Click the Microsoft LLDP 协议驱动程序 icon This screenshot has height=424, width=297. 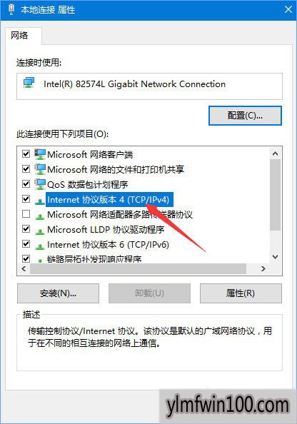40,231
